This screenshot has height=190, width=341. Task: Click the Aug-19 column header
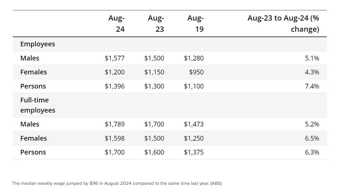point(195,23)
